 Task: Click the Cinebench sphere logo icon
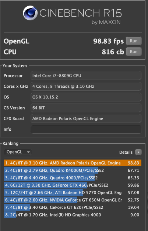(x=30, y=13)
